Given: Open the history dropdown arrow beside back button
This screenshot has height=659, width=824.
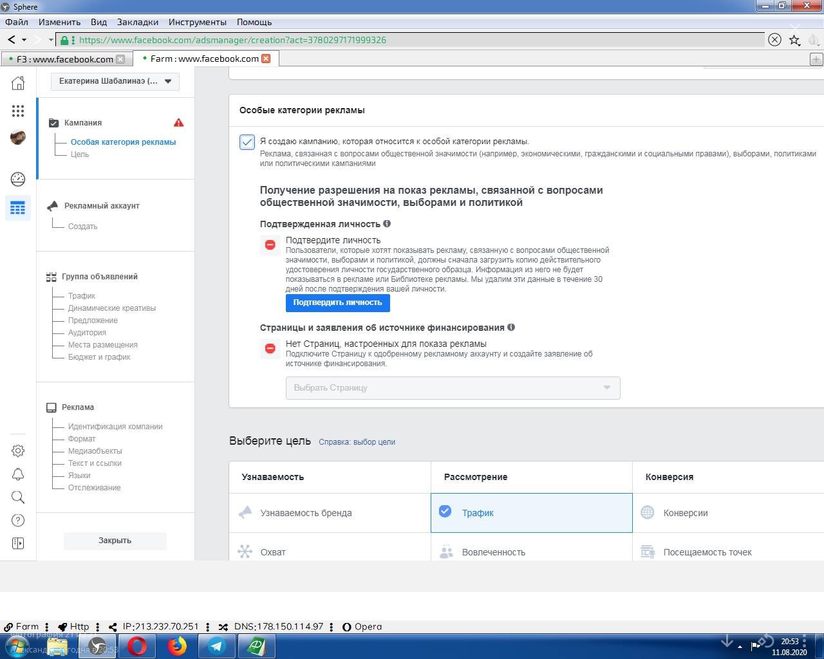Looking at the screenshot, I should tap(24, 40).
